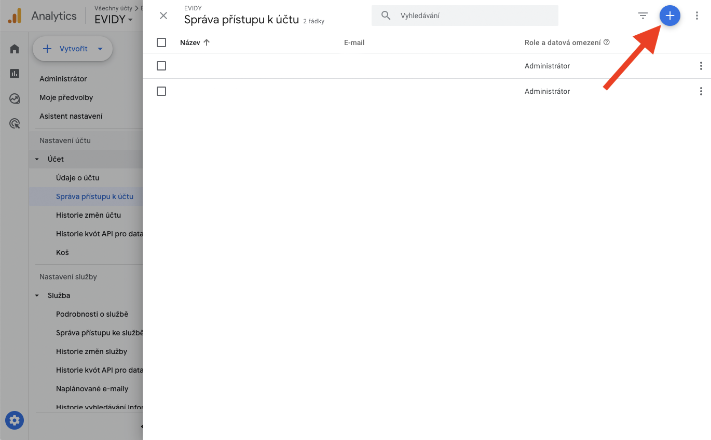Toggle the select-all checkbox in the header
711x440 pixels.
(161, 42)
